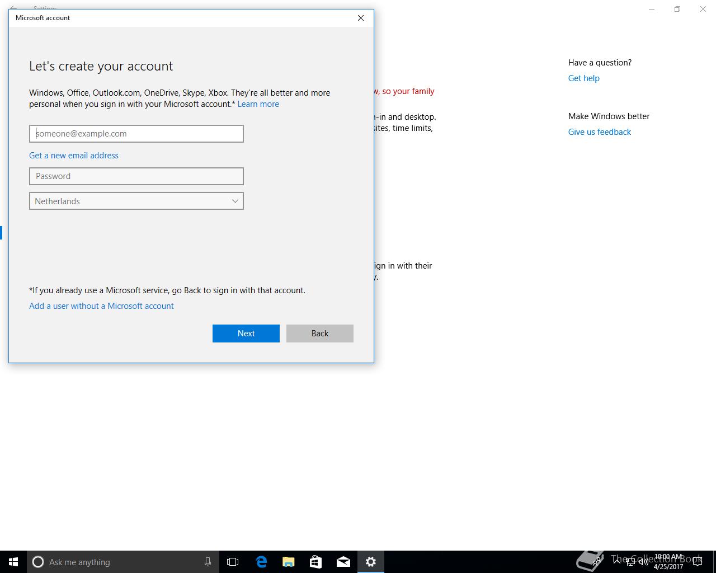This screenshot has height=573, width=716.
Task: Open the Mail app from the taskbar
Action: [343, 562]
